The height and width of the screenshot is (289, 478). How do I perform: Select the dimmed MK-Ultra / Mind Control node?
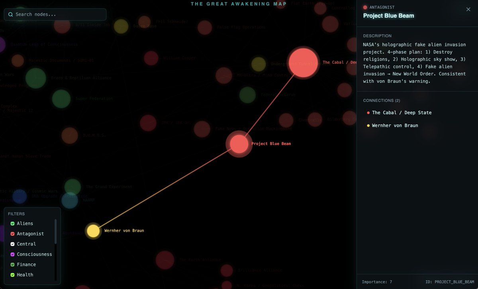click(x=224, y=75)
